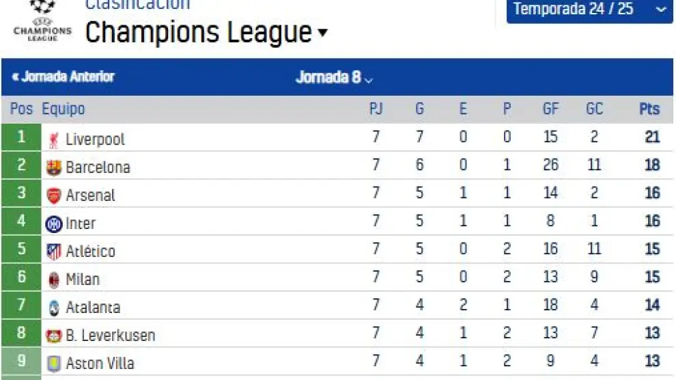Open the Jornada 8 matchday selector
This screenshot has height=380, width=676.
(x=335, y=77)
